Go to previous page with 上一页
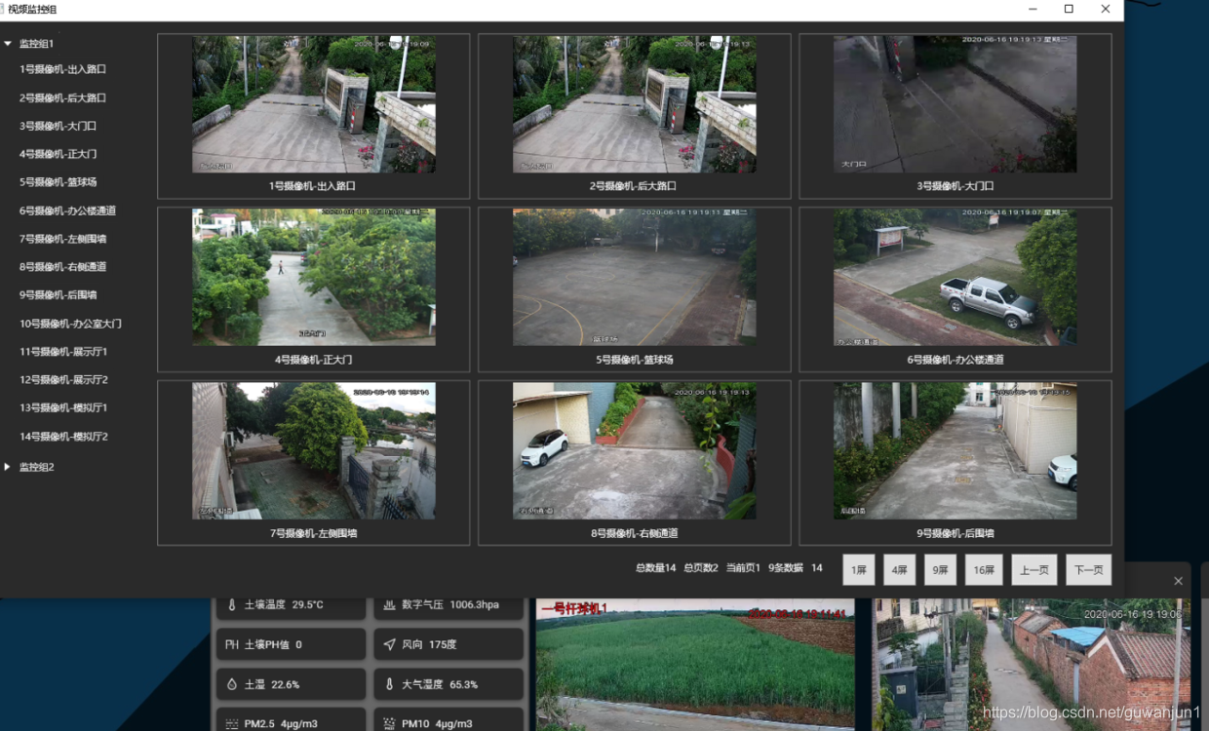This screenshot has height=731, width=1209. point(1034,570)
